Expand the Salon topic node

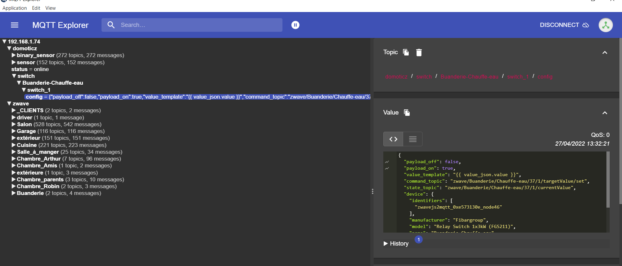click(x=14, y=124)
